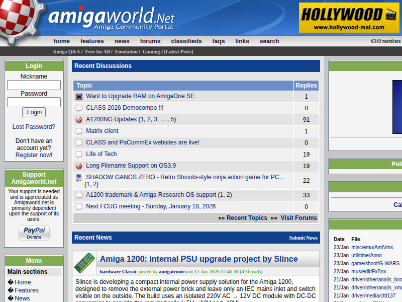Click the PayPal Donate button
This screenshot has width=402, height=302.
point(34,233)
